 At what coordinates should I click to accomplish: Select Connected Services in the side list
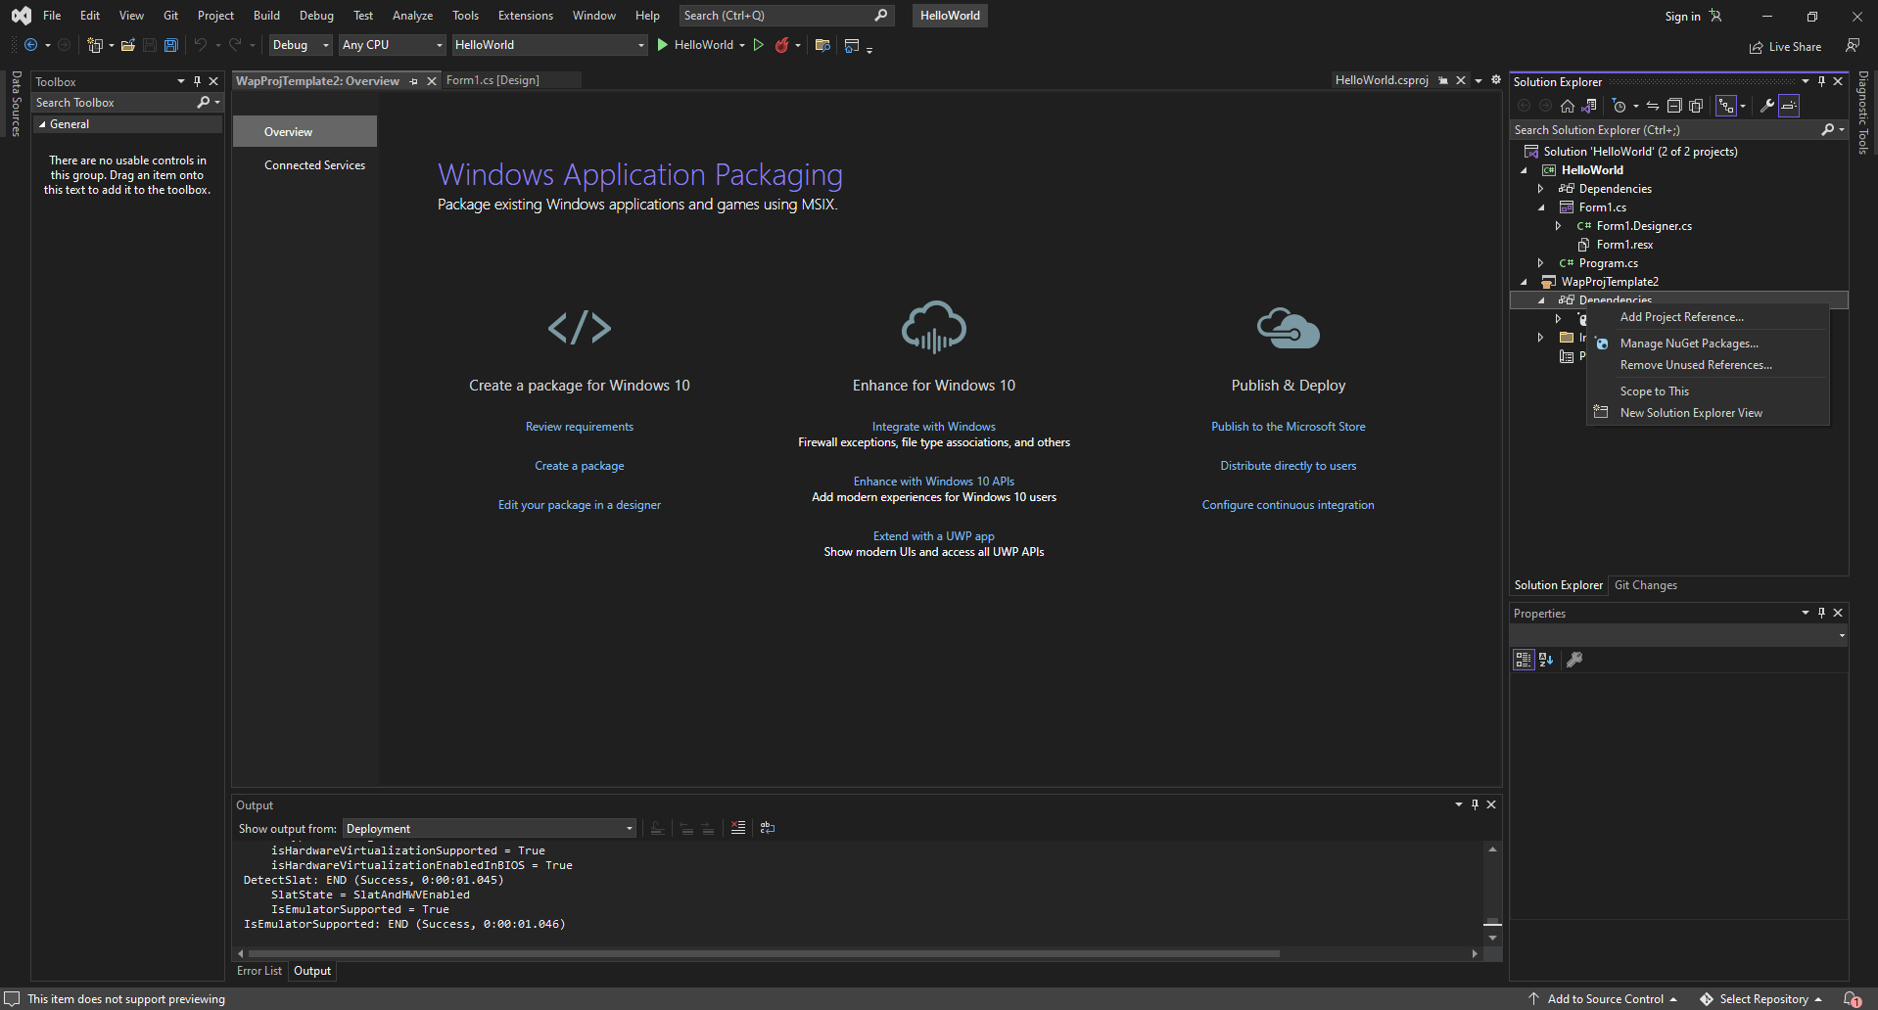pos(314,165)
